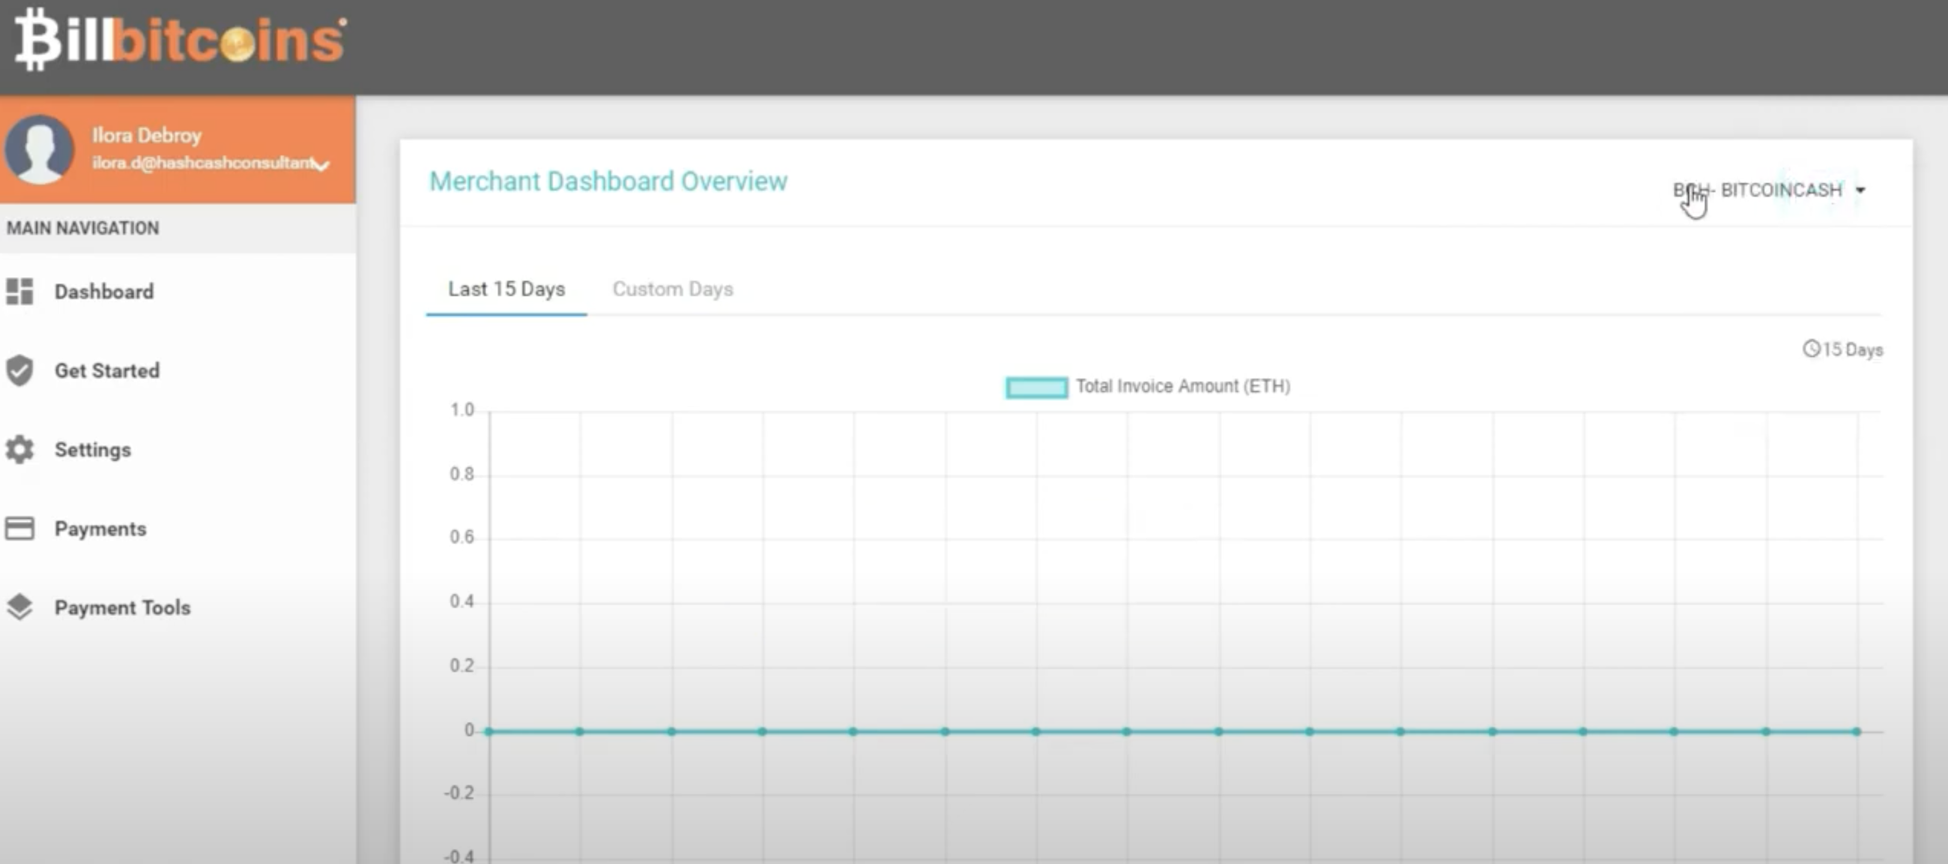1948x864 pixels.
Task: Toggle the Total Invoice Amount legend swatch
Action: (x=1036, y=387)
